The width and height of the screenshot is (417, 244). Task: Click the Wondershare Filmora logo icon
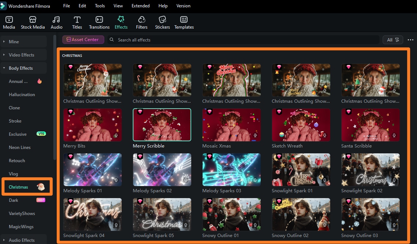[x=3, y=6]
